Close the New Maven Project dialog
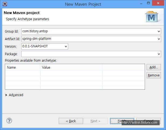 (x=158, y=3)
